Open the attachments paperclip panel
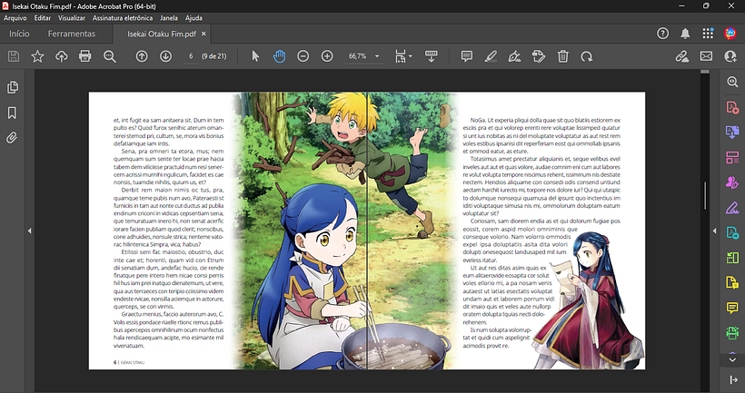 point(12,138)
